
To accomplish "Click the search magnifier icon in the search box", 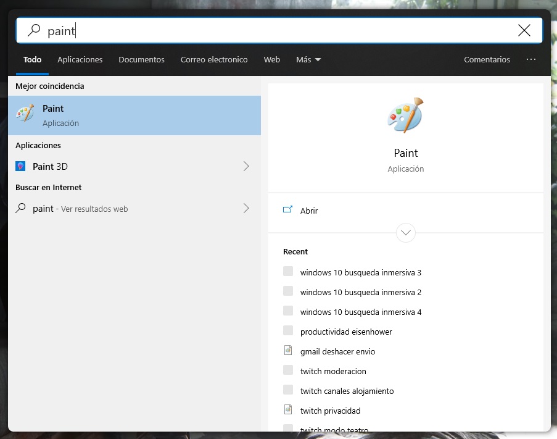I will click(34, 31).
